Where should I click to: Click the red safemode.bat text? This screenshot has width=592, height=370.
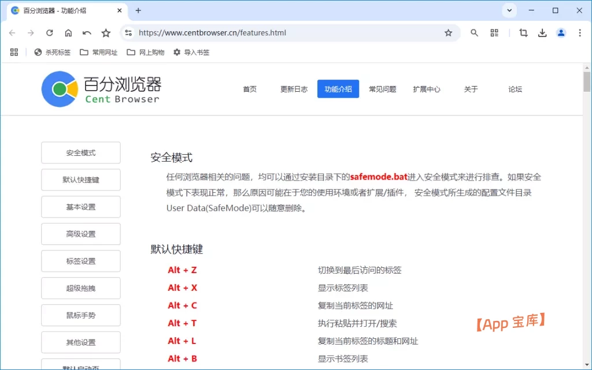click(379, 177)
